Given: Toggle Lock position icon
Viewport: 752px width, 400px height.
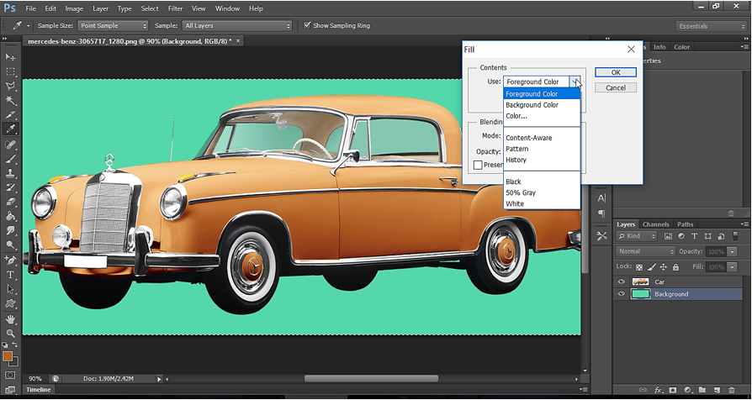Looking at the screenshot, I should coord(664,267).
